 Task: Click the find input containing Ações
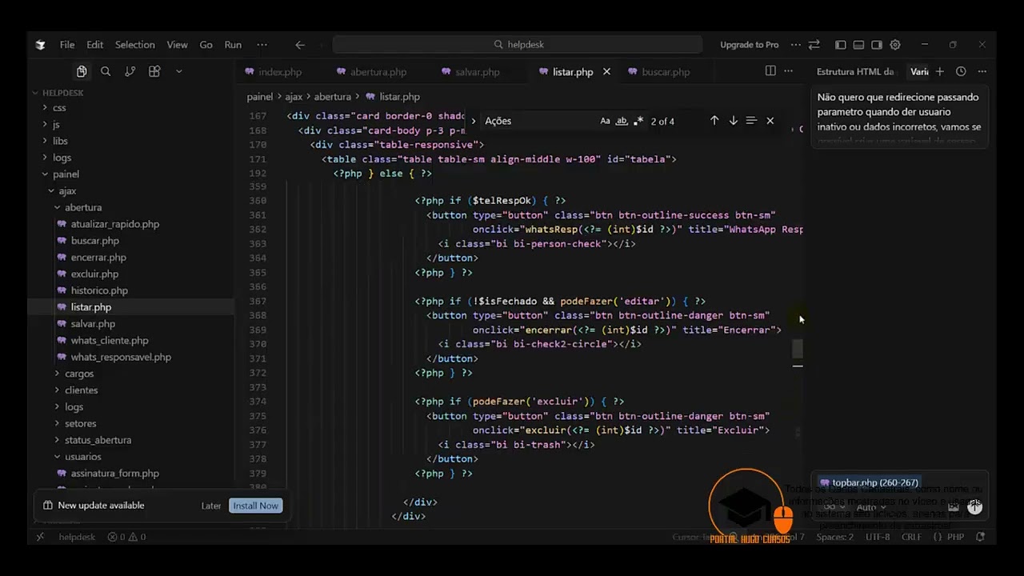(x=540, y=121)
